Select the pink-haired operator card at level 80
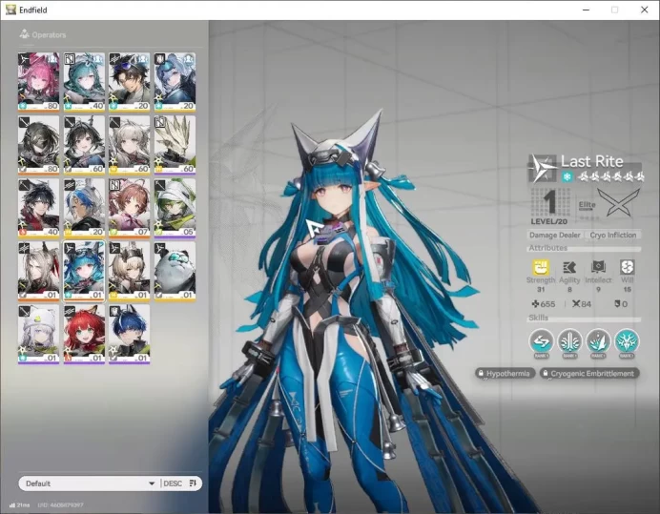The height and width of the screenshot is (514, 660). coord(38,82)
